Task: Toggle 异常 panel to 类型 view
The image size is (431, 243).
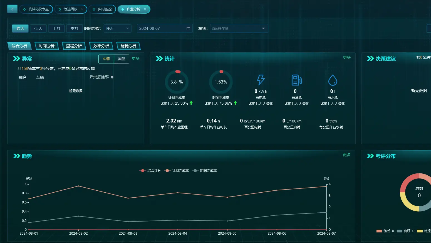Action: [x=122, y=59]
